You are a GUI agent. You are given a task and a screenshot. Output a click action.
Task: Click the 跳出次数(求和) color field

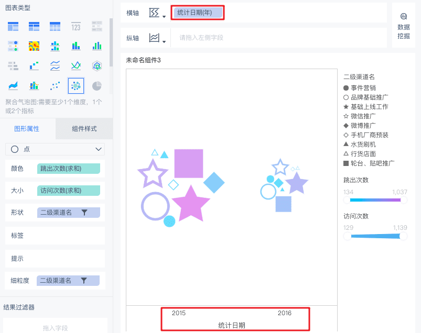(69, 169)
